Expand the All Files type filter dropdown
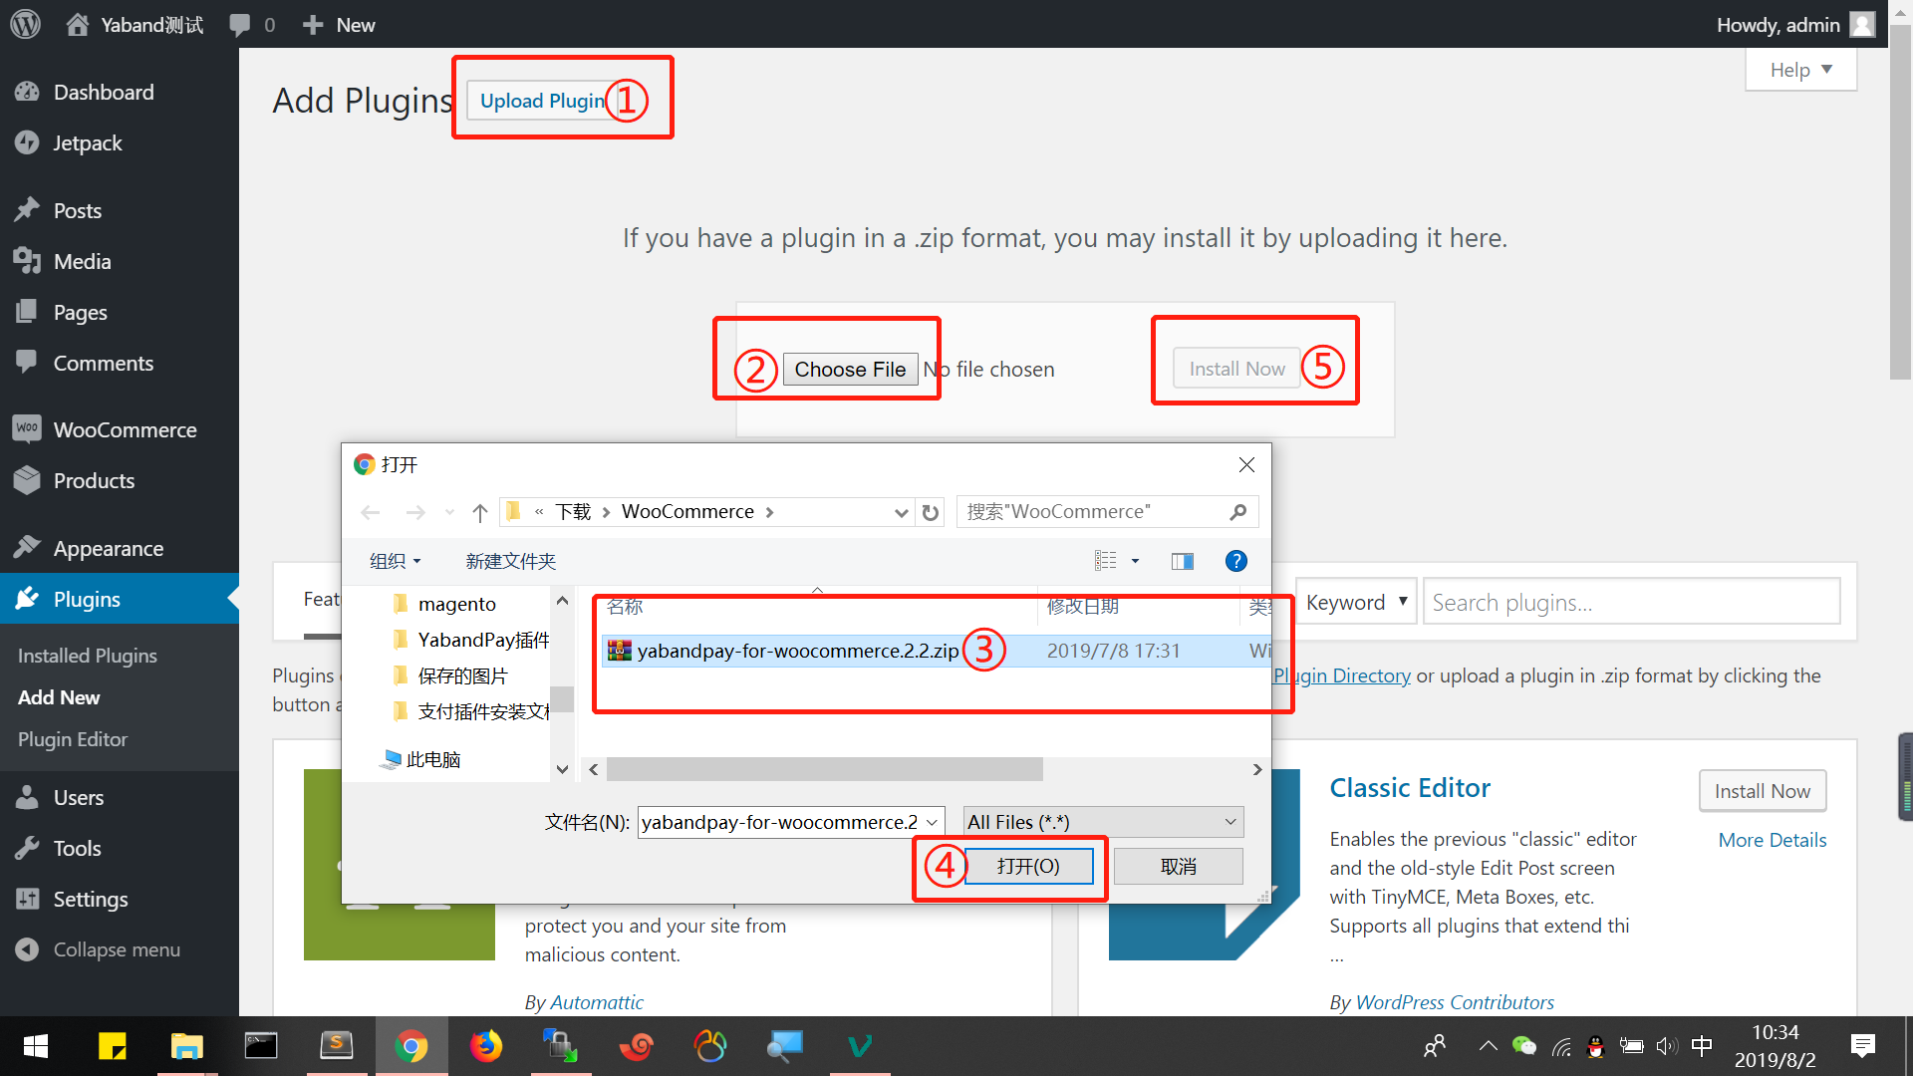Image resolution: width=1913 pixels, height=1076 pixels. pyautogui.click(x=1103, y=822)
